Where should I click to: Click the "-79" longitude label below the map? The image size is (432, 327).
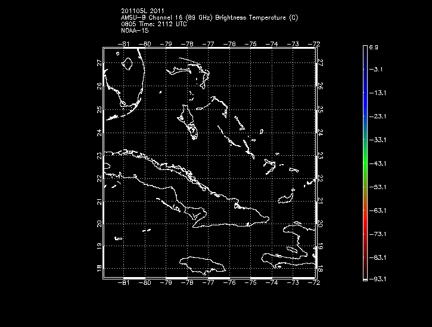[x=166, y=282]
